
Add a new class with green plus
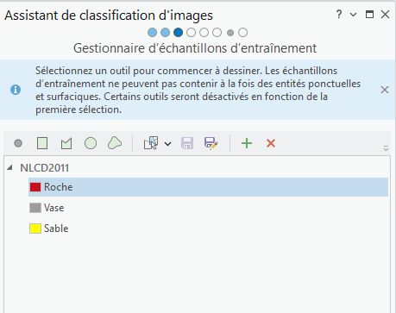(x=247, y=143)
